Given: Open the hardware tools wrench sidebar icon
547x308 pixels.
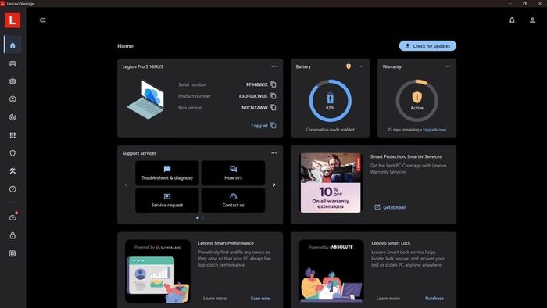Looking at the screenshot, I should click(x=13, y=171).
